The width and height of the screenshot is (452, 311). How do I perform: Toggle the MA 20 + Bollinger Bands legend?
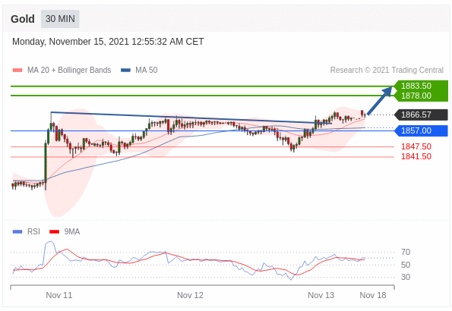click(62, 70)
